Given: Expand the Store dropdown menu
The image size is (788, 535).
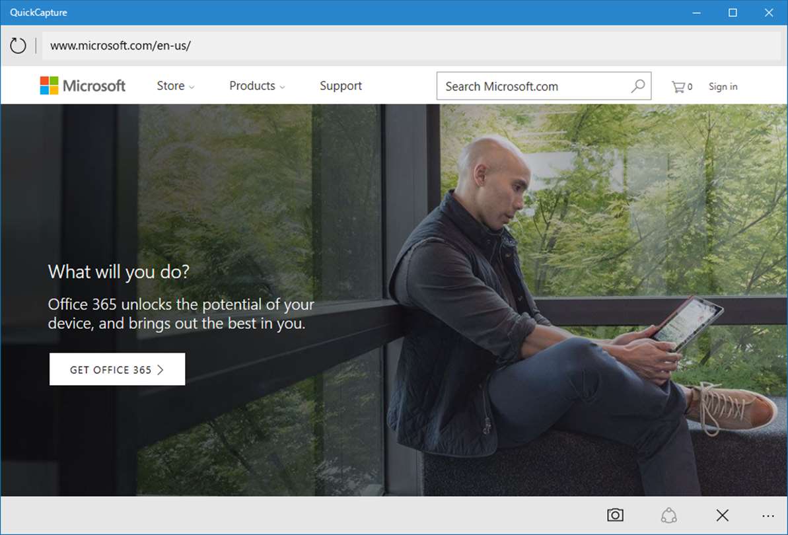Looking at the screenshot, I should [176, 86].
